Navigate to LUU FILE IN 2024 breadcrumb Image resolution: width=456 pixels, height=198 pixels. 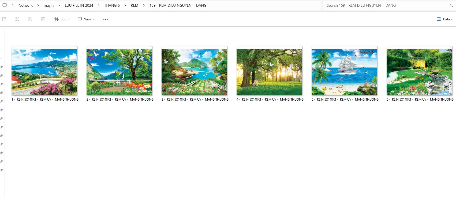[79, 5]
